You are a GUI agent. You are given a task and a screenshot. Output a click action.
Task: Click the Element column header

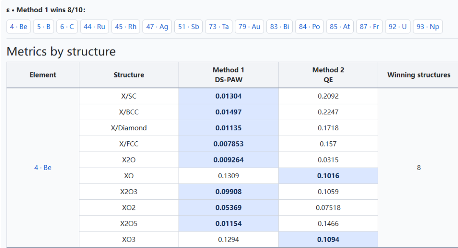43,75
